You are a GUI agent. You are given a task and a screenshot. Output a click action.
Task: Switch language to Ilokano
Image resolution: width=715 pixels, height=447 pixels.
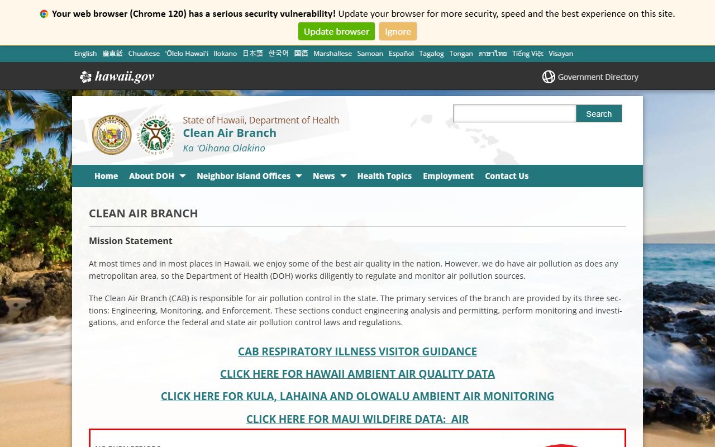pyautogui.click(x=225, y=54)
